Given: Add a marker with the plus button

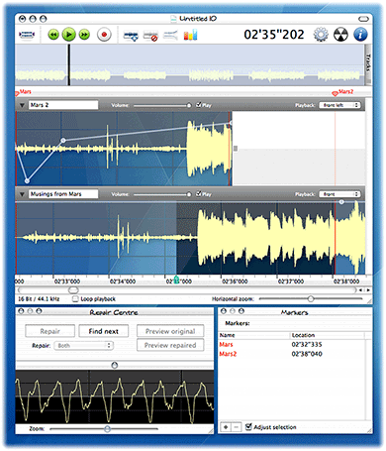Looking at the screenshot, I should click(226, 427).
